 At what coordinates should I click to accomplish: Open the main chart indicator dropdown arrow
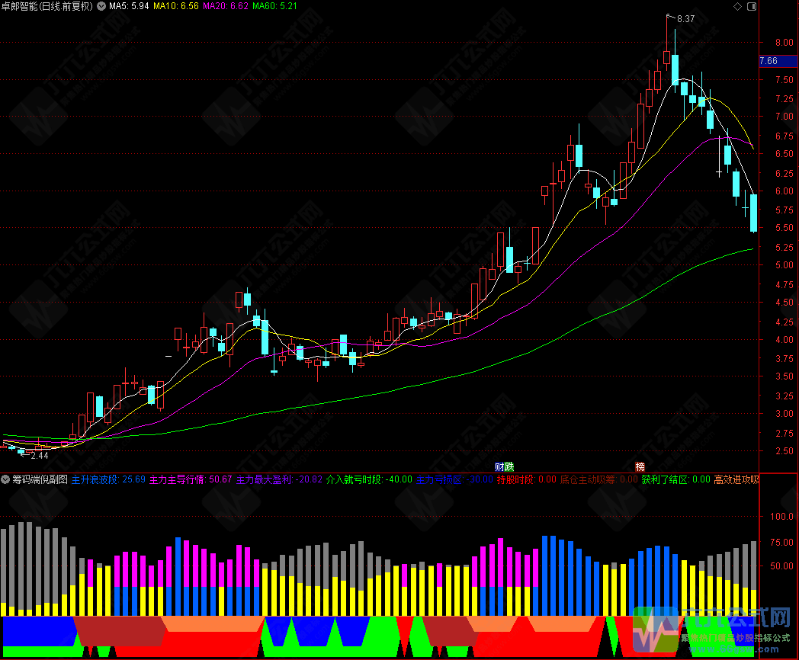[101, 6]
